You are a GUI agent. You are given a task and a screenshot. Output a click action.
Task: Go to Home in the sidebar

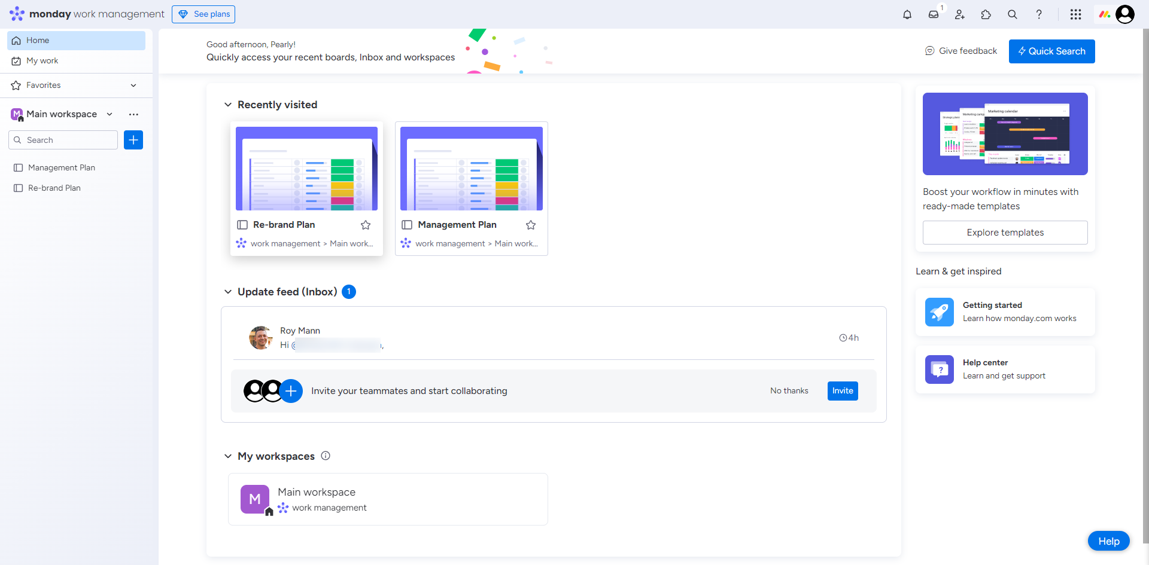[x=76, y=41]
